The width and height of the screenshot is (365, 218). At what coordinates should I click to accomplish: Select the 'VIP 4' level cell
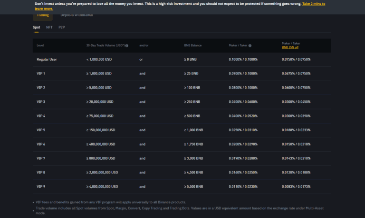coord(41,116)
